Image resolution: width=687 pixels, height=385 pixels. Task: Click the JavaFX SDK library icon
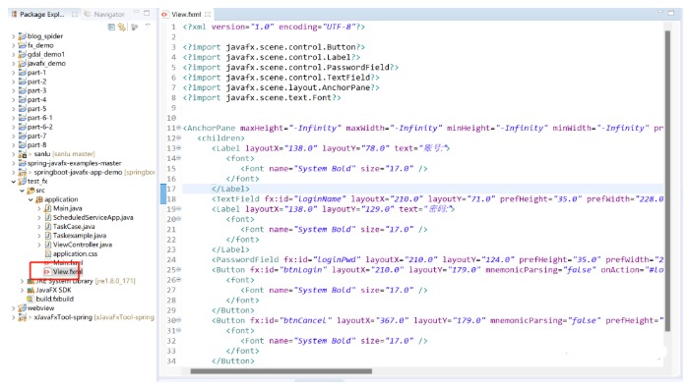(x=31, y=290)
